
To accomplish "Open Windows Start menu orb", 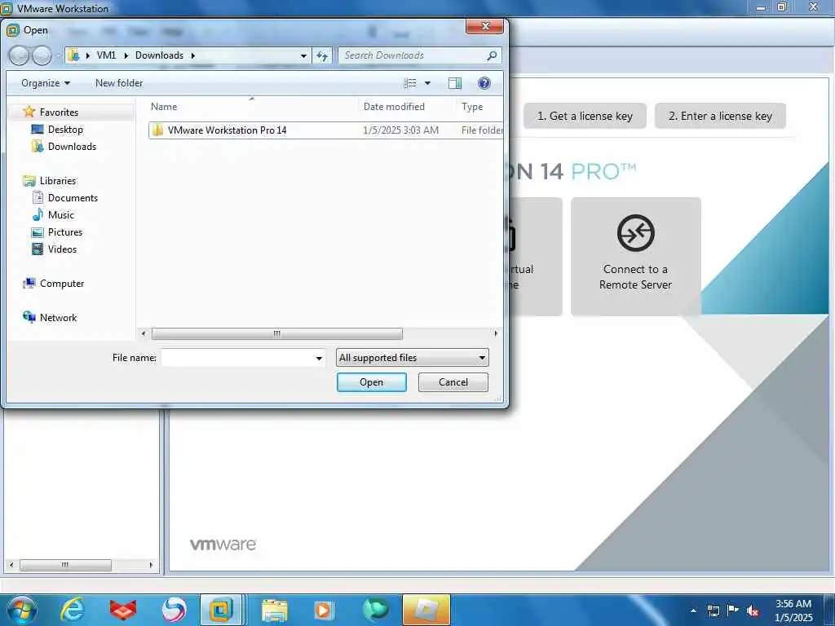I will click(21, 610).
